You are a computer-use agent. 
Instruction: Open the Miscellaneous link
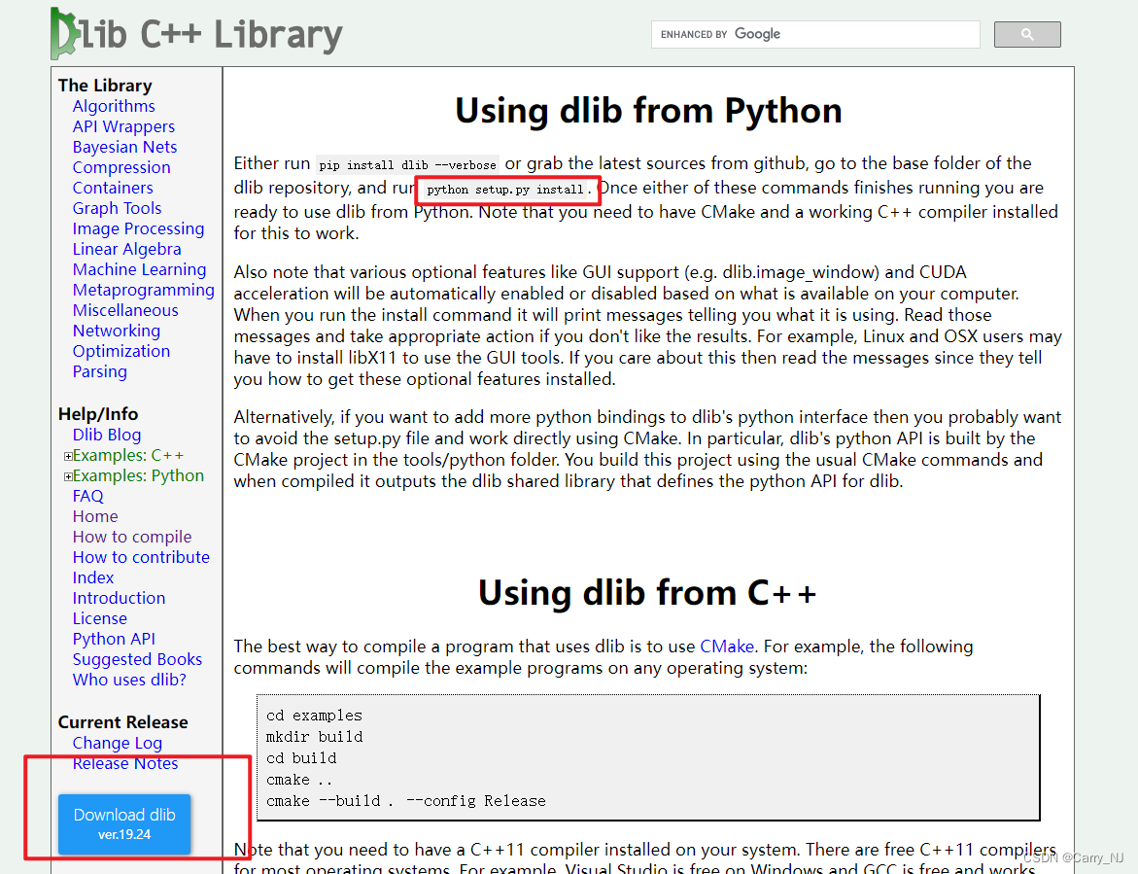(125, 310)
